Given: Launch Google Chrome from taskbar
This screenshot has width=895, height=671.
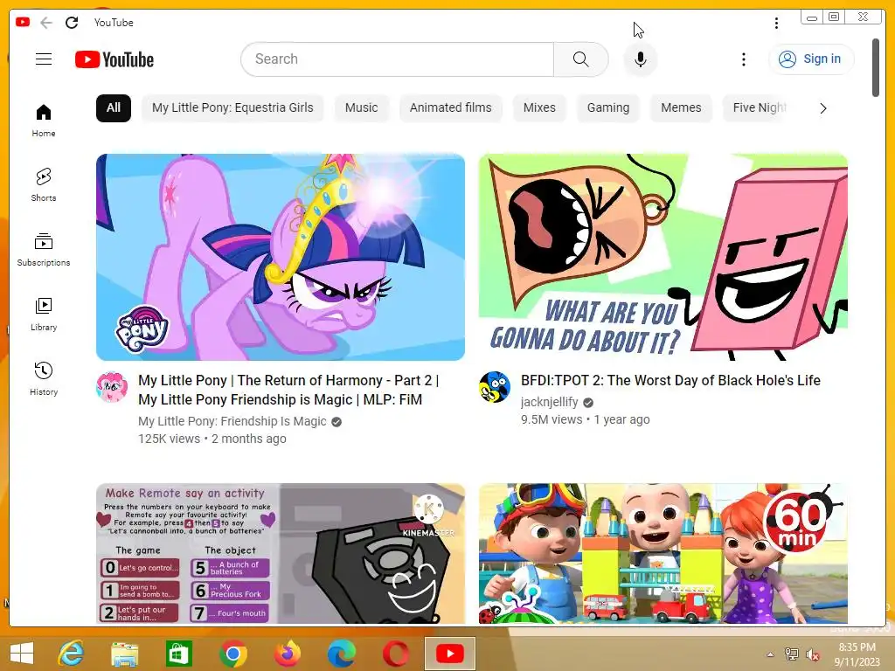Looking at the screenshot, I should click(232, 654).
